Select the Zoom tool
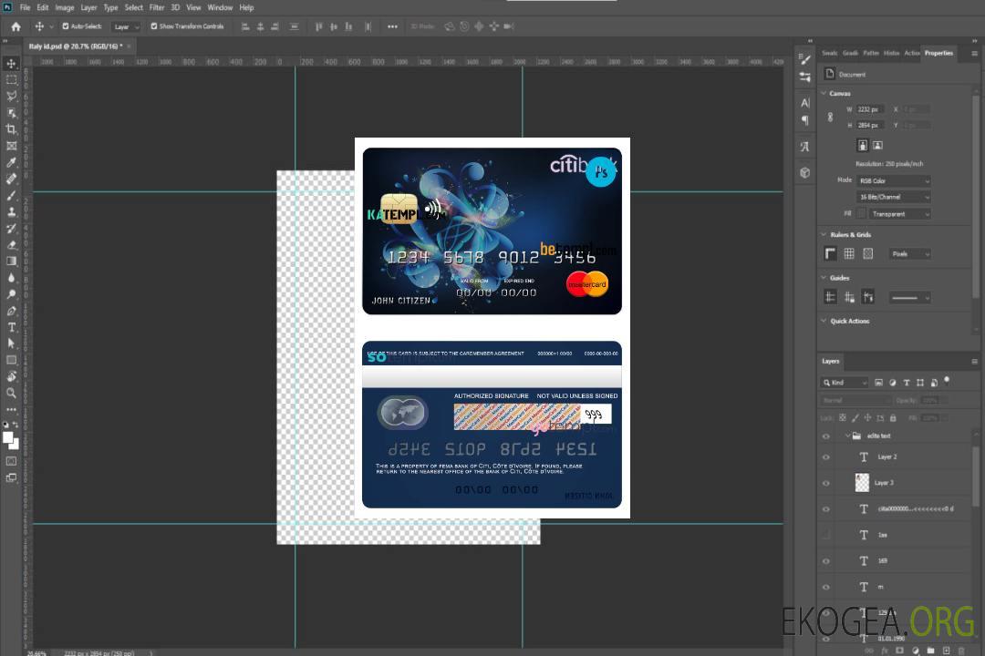 [11, 393]
